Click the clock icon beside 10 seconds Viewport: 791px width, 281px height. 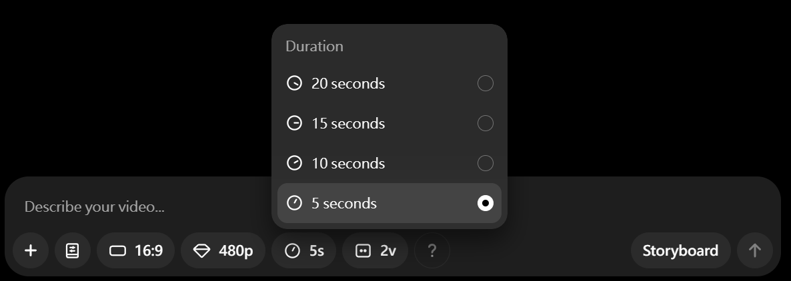tap(294, 163)
